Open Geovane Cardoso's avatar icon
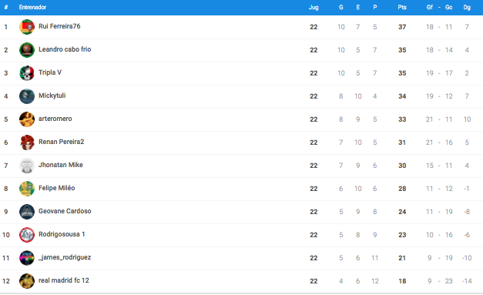Screen dimensions: 483x295 pos(27,212)
